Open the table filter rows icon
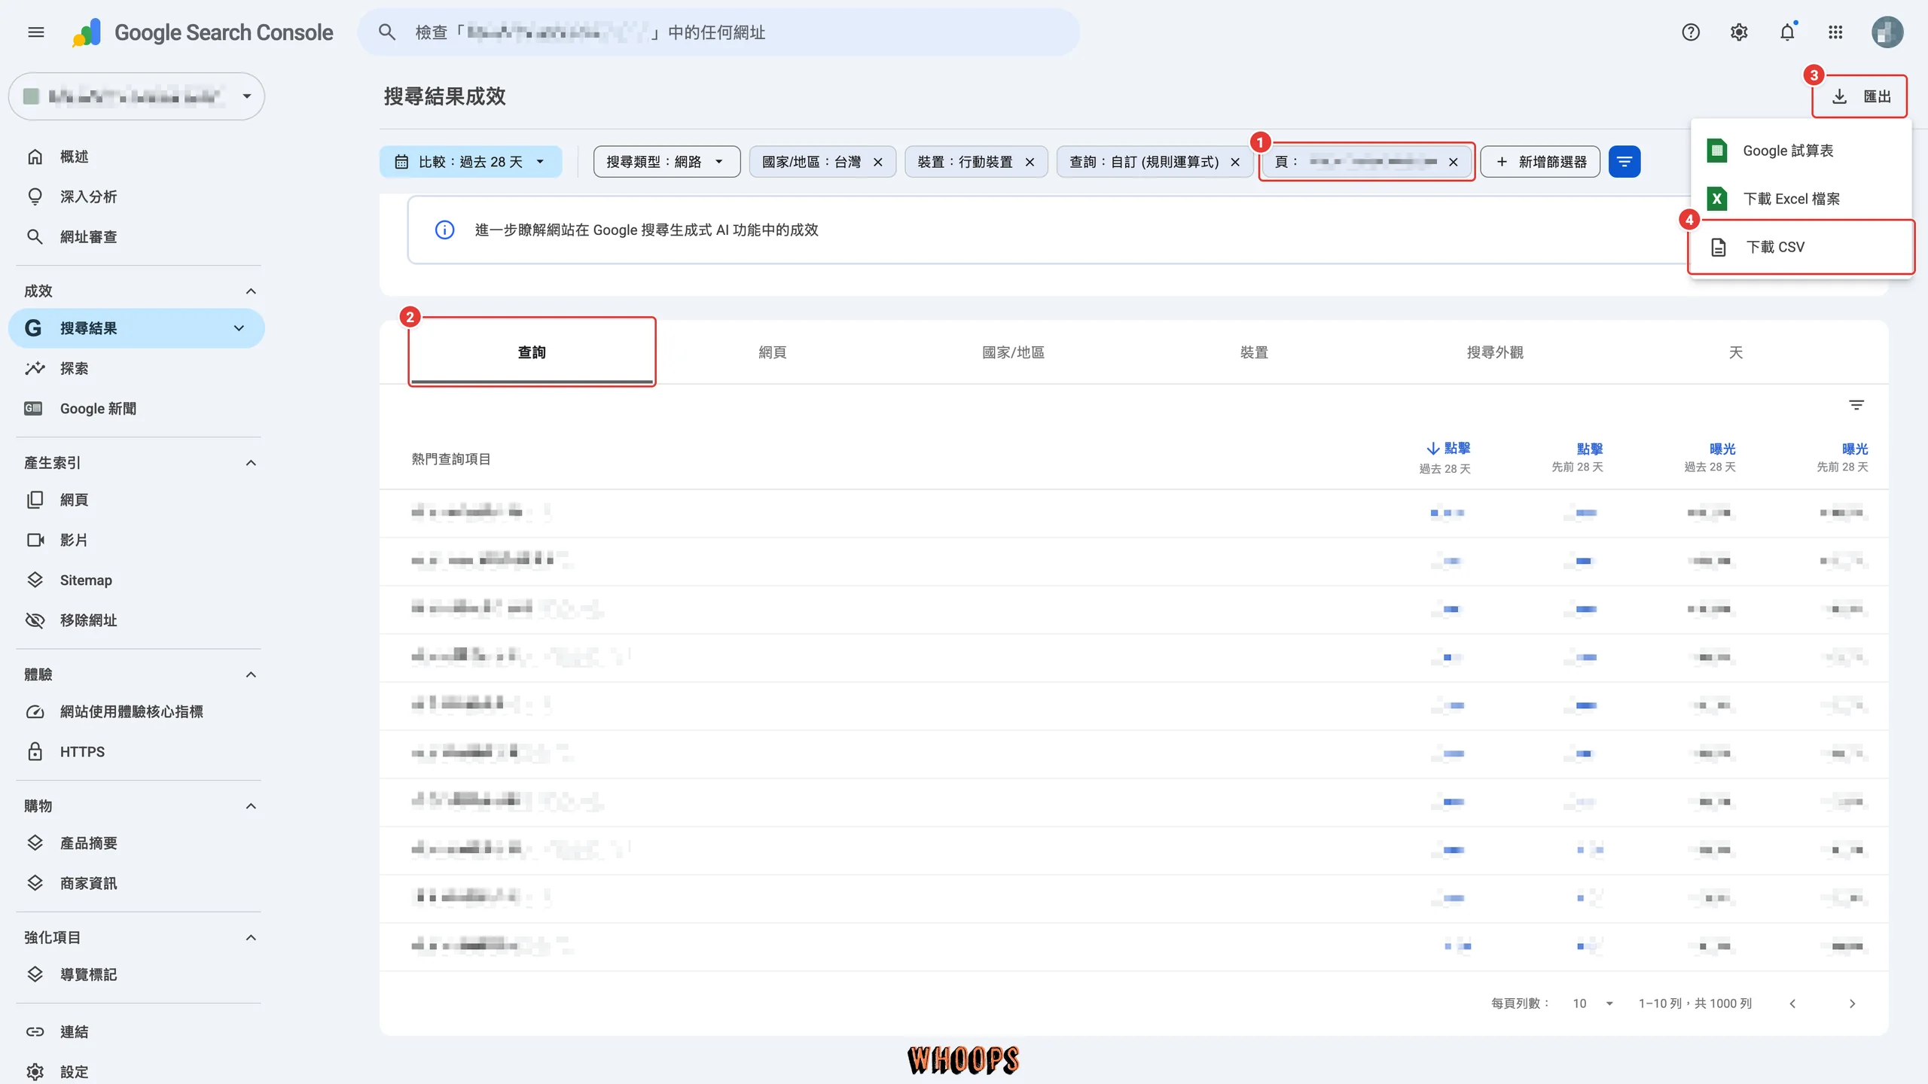Viewport: 1928px width, 1084px height. click(x=1856, y=406)
